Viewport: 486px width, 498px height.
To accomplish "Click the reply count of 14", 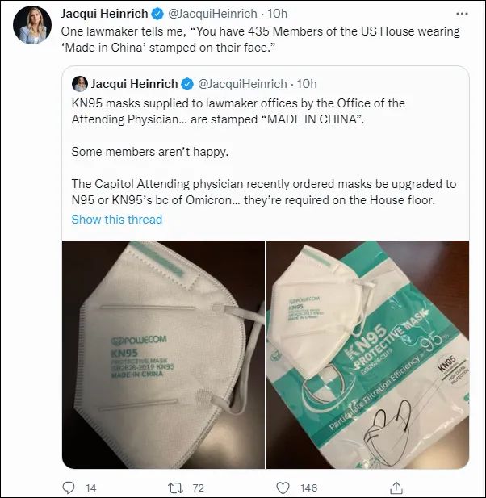I will 90,488.
